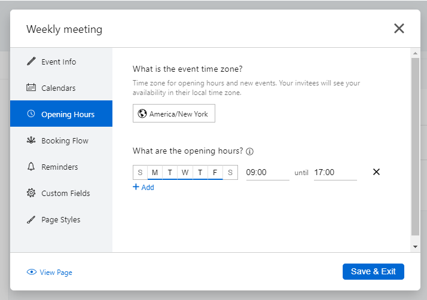
Task: Click the brush icon for Page Styles
Action: (x=31, y=219)
